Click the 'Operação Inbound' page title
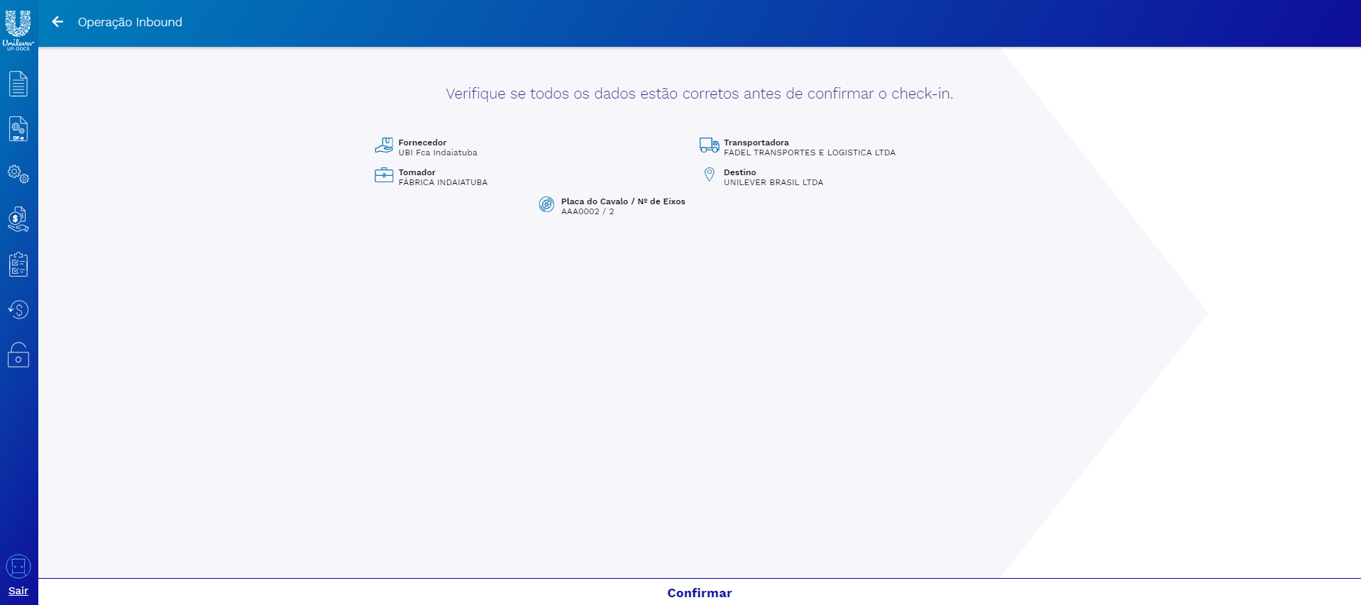Screen dimensions: 1361x605 [130, 22]
